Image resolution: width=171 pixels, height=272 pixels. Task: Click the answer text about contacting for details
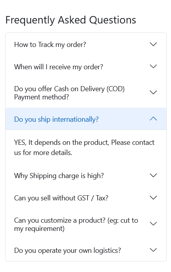tap(84, 148)
